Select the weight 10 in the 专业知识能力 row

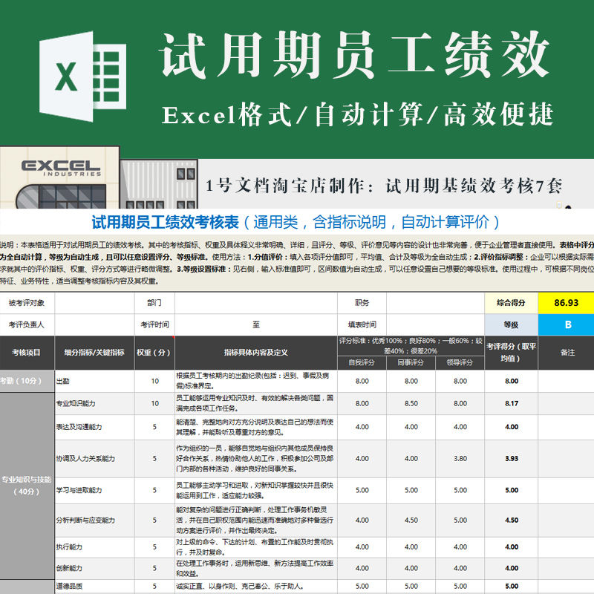(x=154, y=403)
